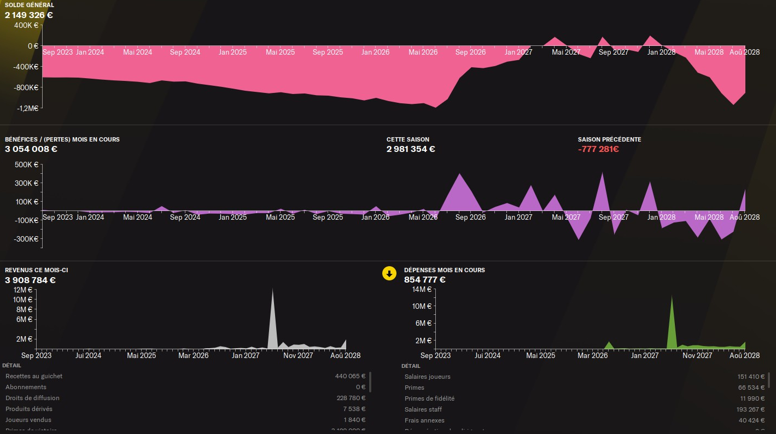The image size is (776, 434).
Task: Click the yellow down-arrow icon beside Dépenses
Action: tap(389, 273)
